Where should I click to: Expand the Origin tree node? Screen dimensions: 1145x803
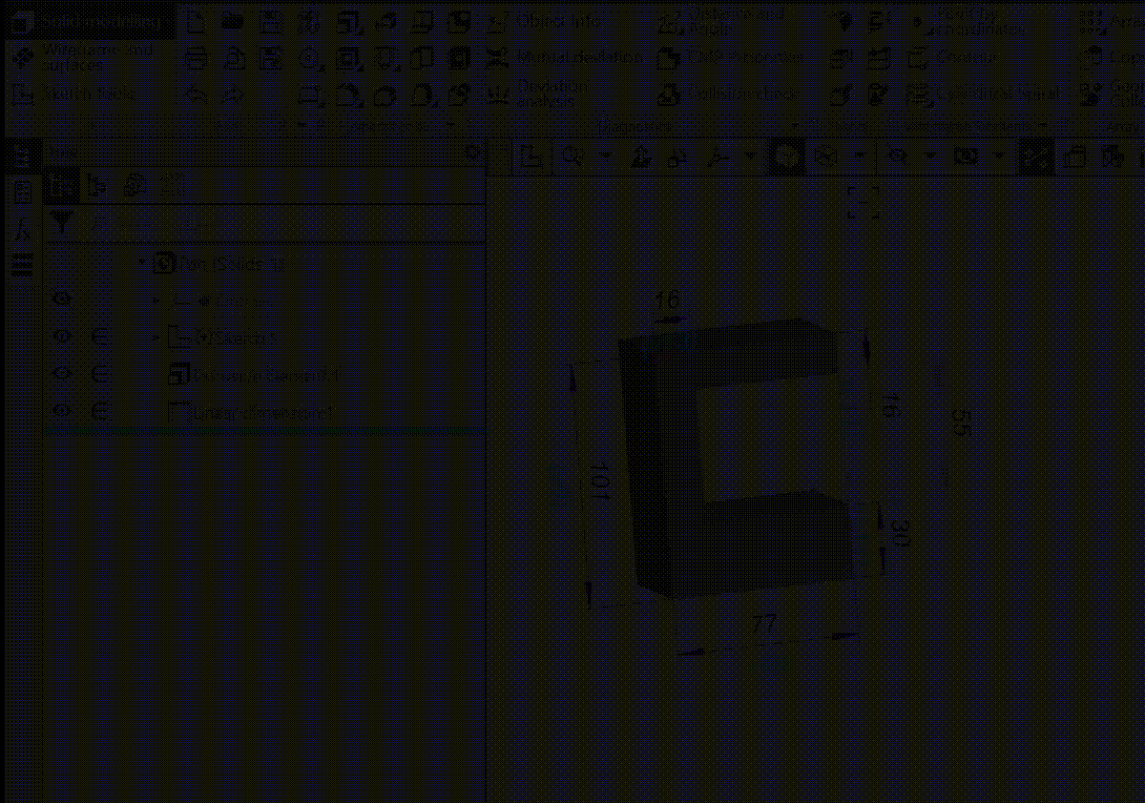point(156,300)
